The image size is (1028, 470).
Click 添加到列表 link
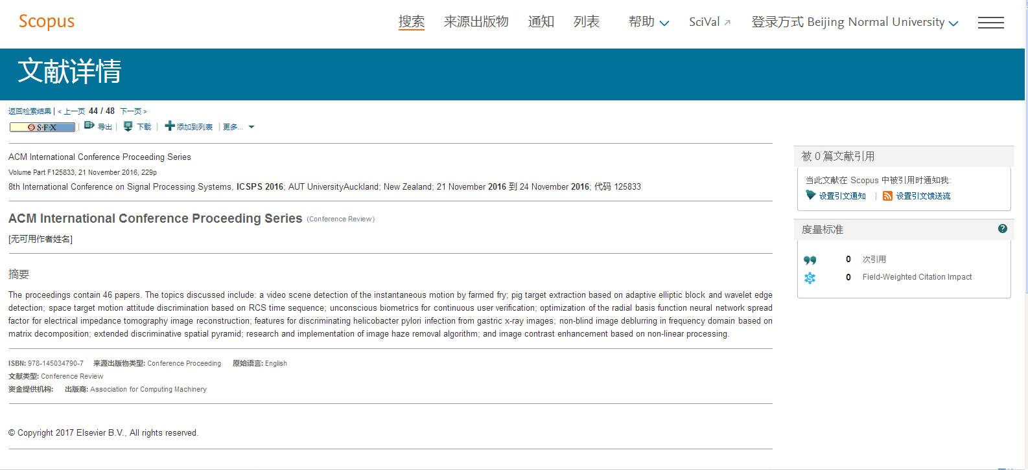(x=195, y=127)
